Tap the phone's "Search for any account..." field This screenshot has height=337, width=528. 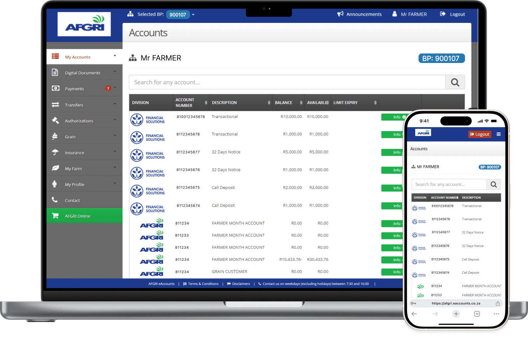449,184
